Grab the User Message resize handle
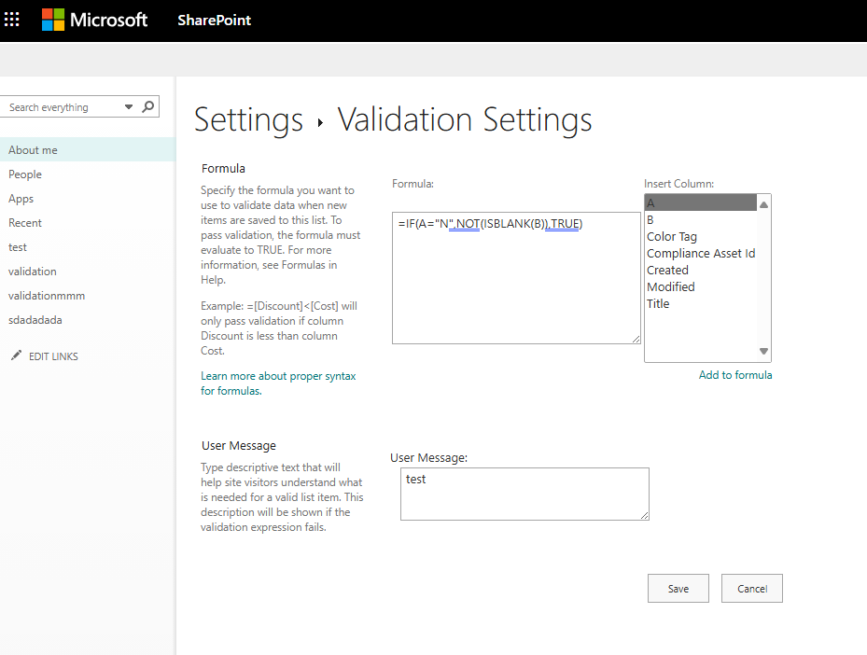The image size is (867, 655). click(645, 516)
